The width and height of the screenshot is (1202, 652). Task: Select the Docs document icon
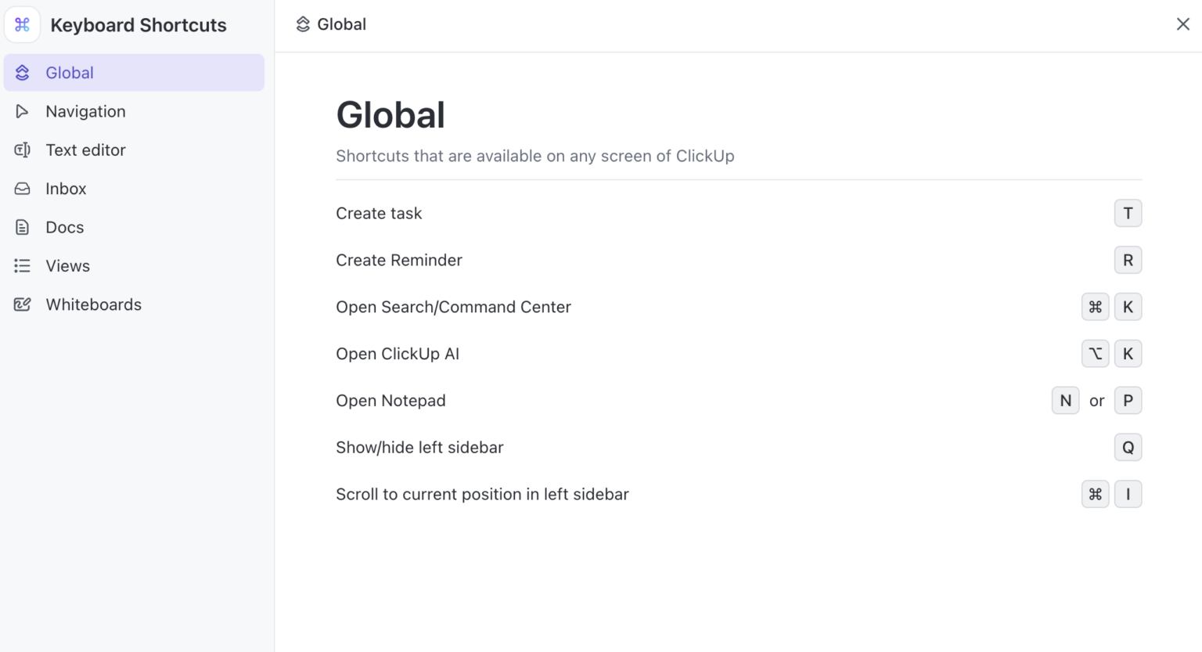click(x=23, y=227)
